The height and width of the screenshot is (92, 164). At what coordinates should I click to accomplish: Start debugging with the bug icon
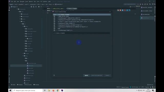140,4
